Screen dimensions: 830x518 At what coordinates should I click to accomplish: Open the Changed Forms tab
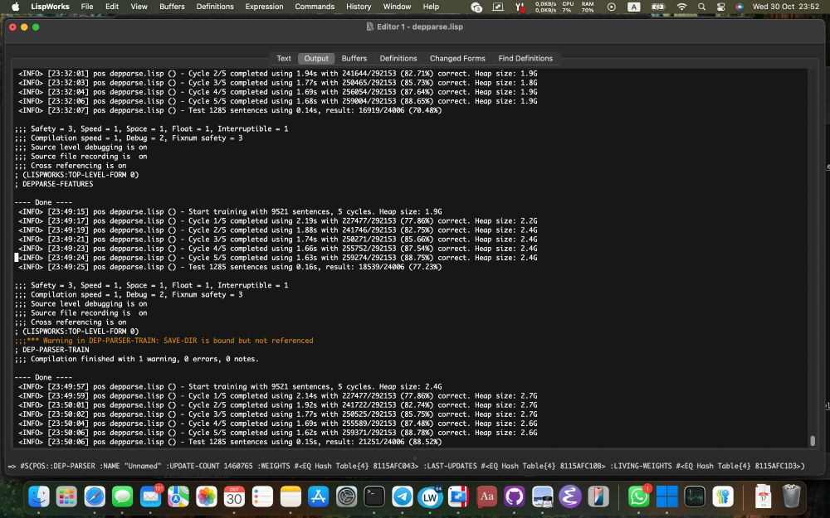coord(457,58)
